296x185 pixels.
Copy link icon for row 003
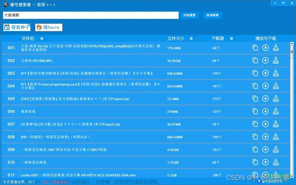[x=255, y=73]
